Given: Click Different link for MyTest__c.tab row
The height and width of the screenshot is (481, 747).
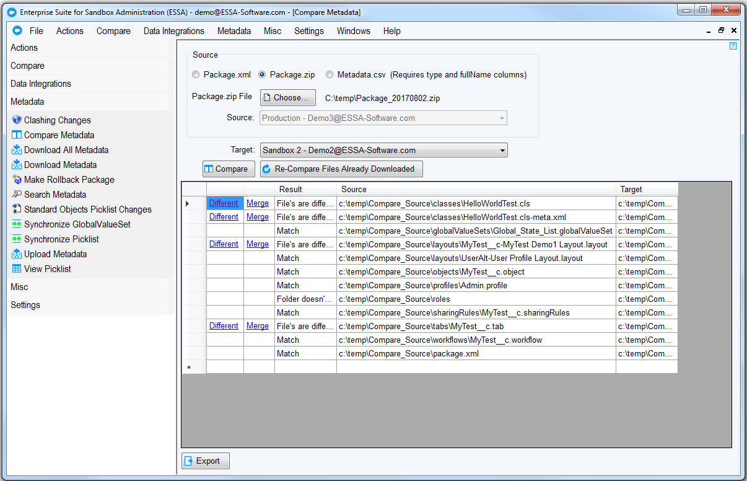Looking at the screenshot, I should coord(224,326).
